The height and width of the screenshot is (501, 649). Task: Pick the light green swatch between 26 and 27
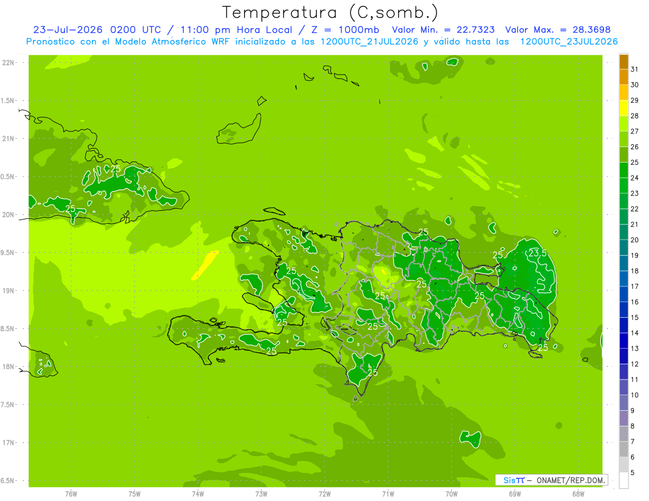pos(624,139)
